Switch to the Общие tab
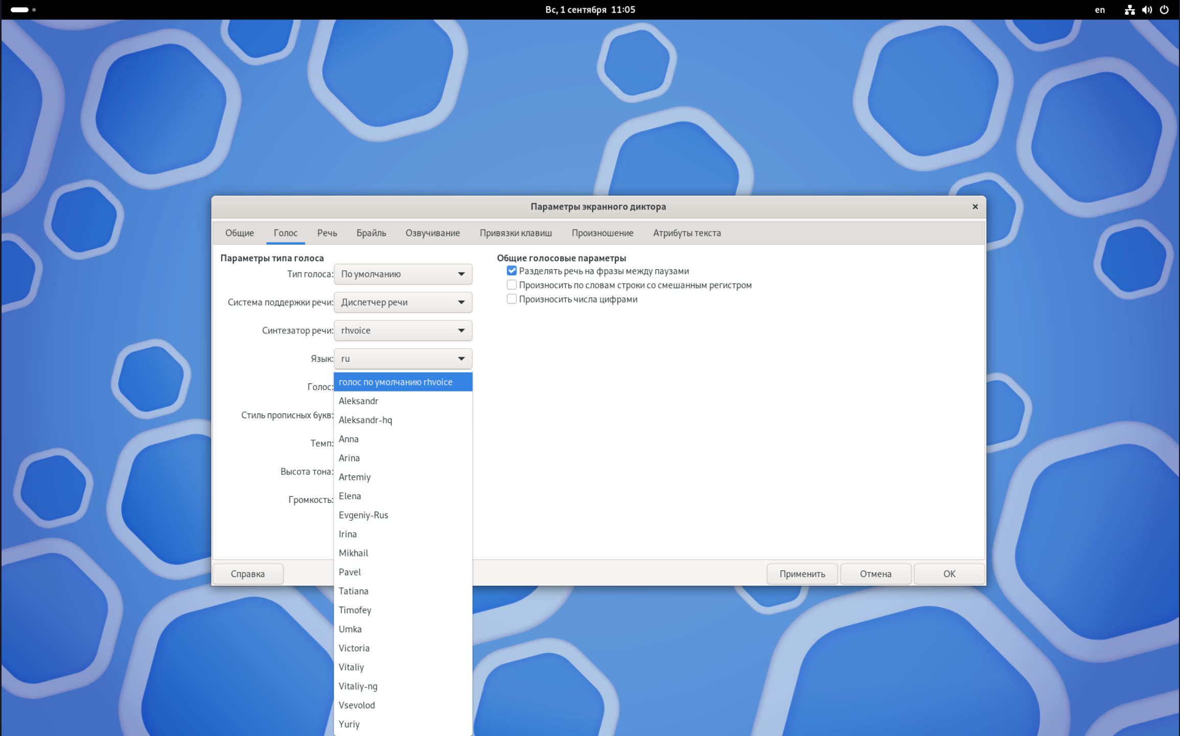The height and width of the screenshot is (736, 1180). [x=239, y=233]
